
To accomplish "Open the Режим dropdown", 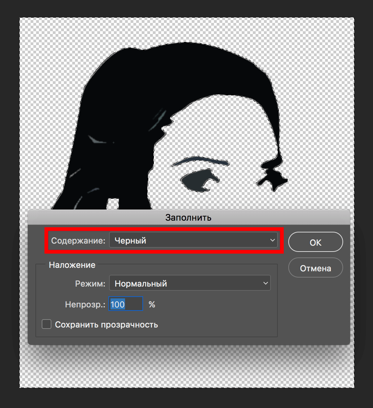I will pyautogui.click(x=190, y=283).
